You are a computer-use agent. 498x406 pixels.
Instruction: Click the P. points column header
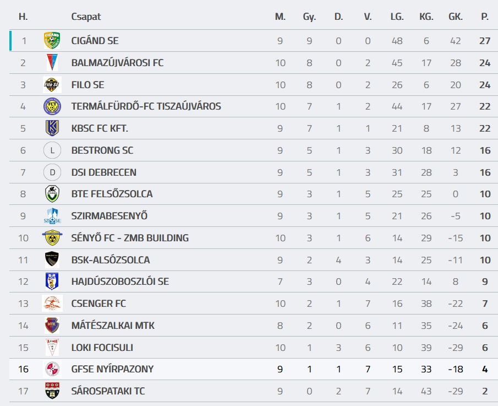click(485, 17)
